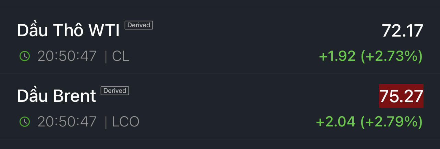
Task: Click the clock icon in Brent row
Action: (25, 122)
